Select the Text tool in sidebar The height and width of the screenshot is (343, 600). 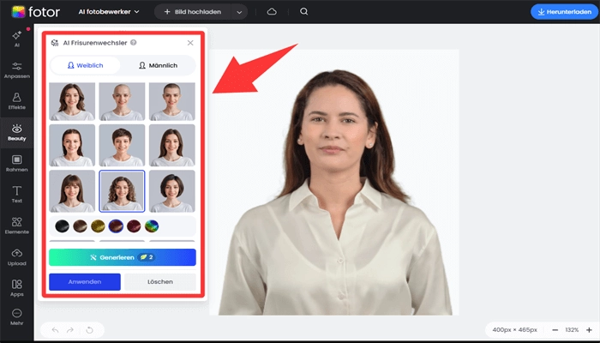pyautogui.click(x=17, y=195)
